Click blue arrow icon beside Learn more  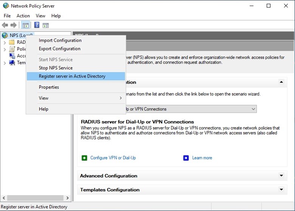pyautogui.click(x=186, y=158)
